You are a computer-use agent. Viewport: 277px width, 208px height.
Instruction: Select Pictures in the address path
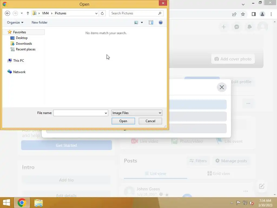click(x=61, y=13)
